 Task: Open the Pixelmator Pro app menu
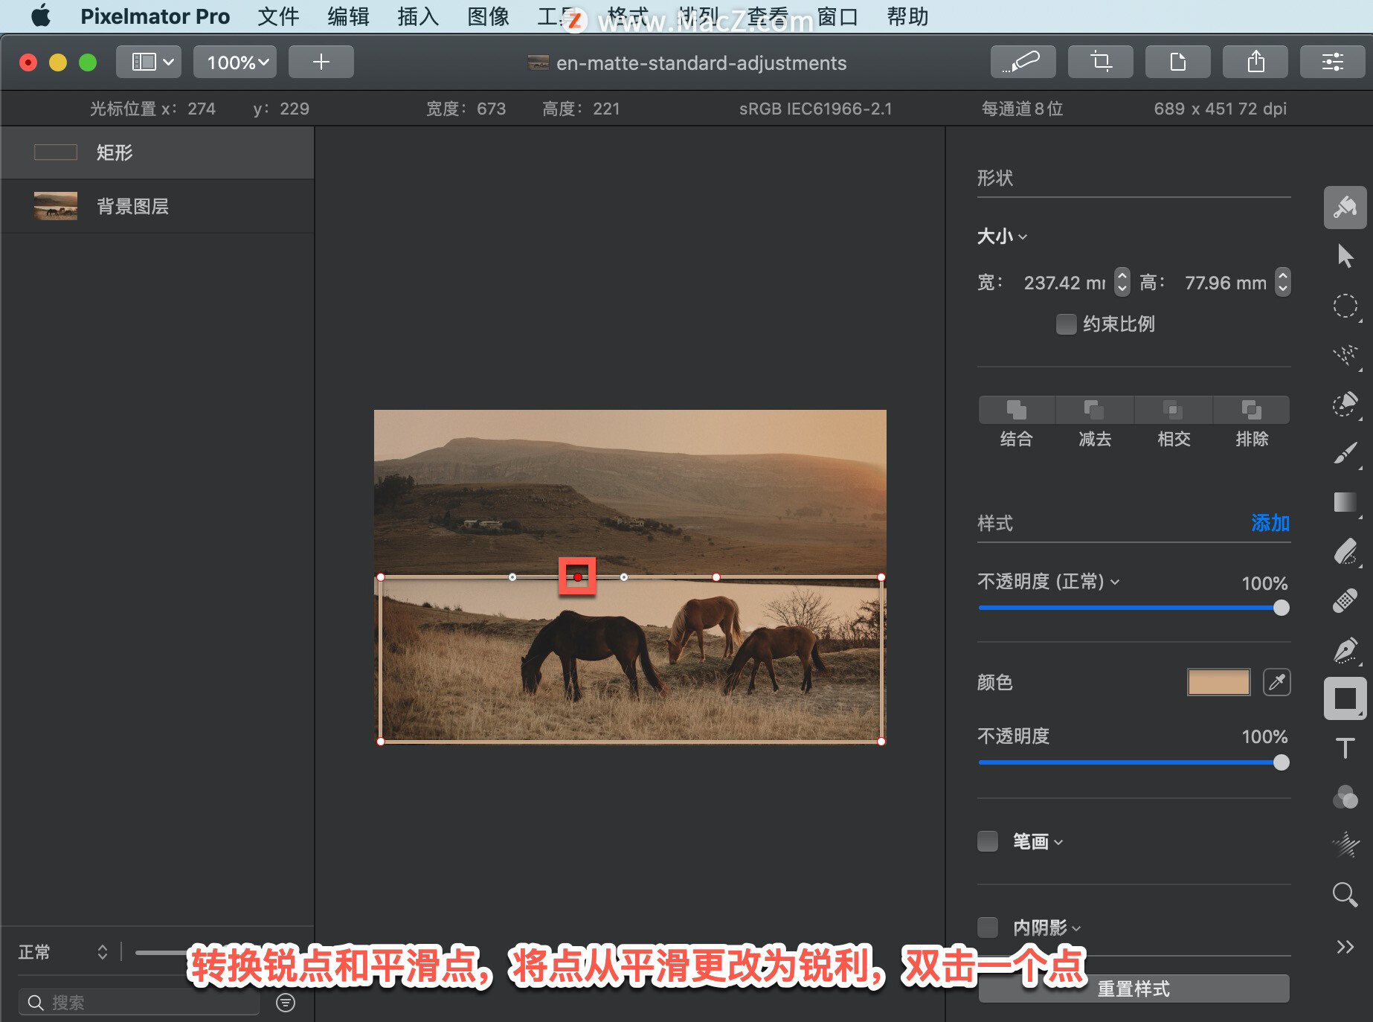point(155,16)
